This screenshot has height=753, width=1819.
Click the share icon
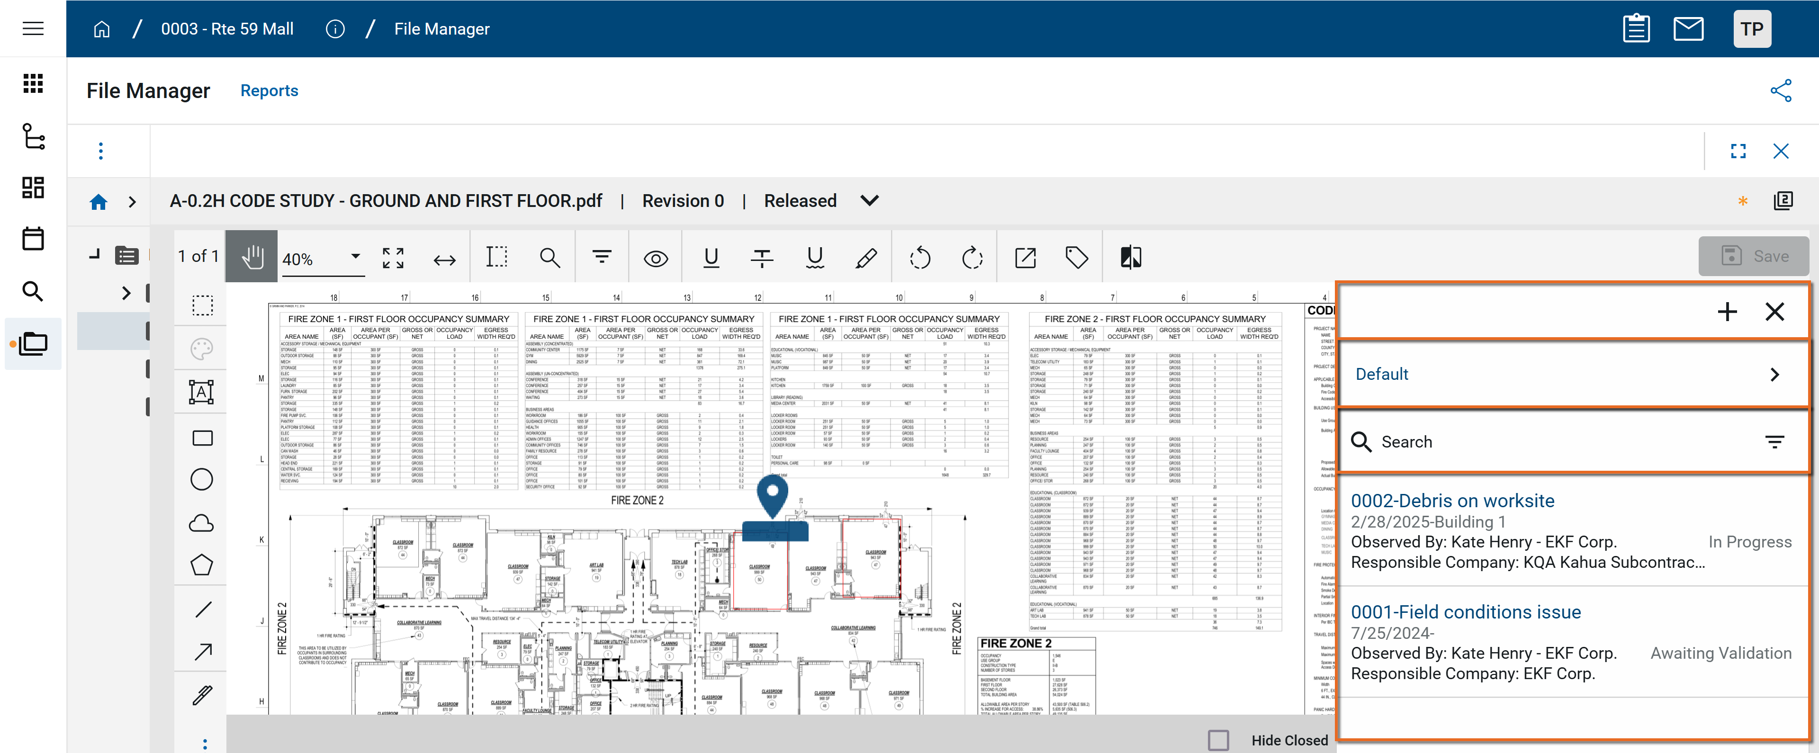click(1780, 90)
